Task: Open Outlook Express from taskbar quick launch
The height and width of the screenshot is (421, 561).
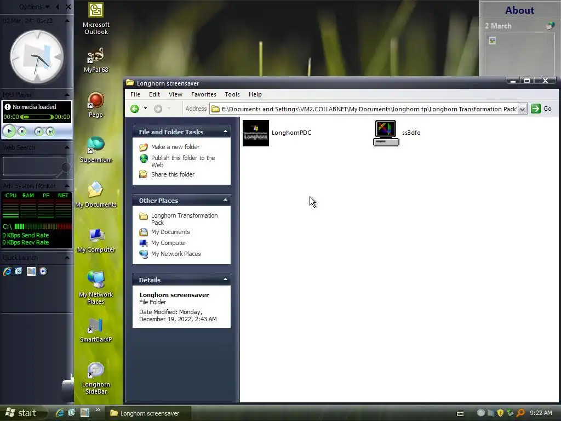Action: [x=72, y=413]
